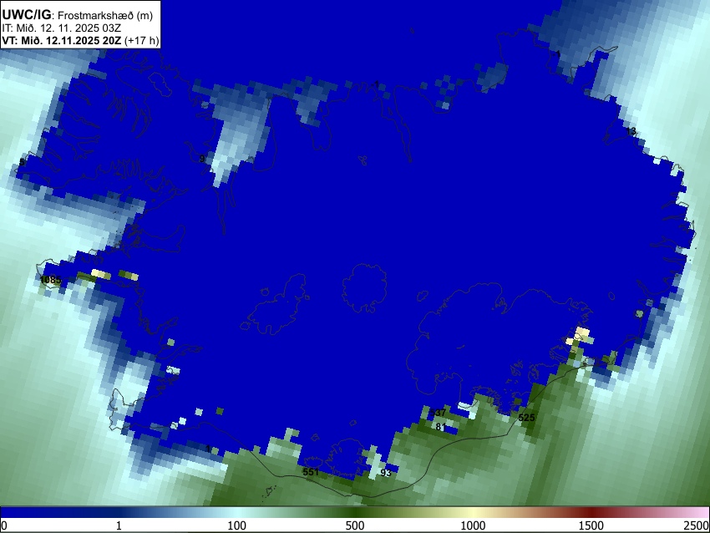The height and width of the screenshot is (533, 710).
Task: Click the "UWC/IG: Frostmarkshæð (m)" title text
Action: pos(78,15)
